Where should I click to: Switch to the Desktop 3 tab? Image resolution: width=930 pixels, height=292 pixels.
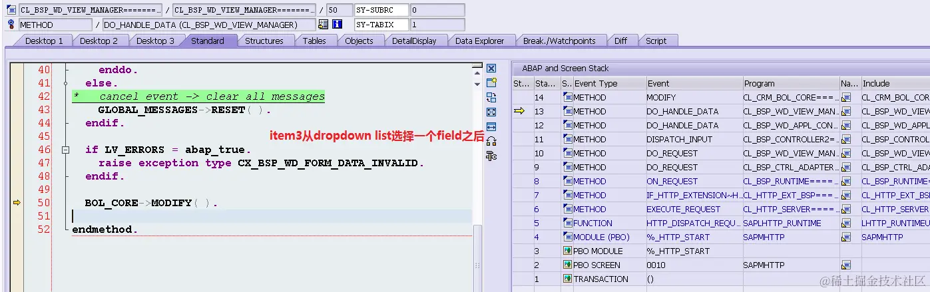[155, 41]
